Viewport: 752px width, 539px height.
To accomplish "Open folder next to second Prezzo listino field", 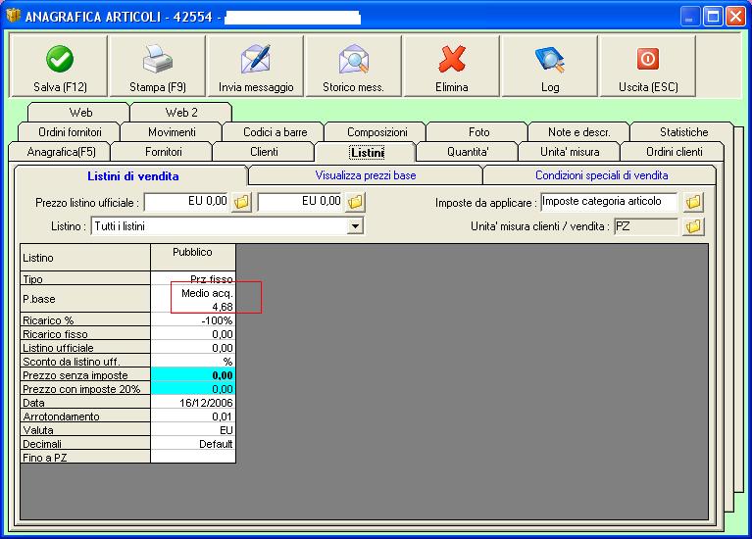I will (x=355, y=202).
